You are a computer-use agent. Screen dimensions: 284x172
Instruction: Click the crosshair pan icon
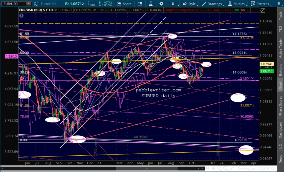tap(213, 169)
